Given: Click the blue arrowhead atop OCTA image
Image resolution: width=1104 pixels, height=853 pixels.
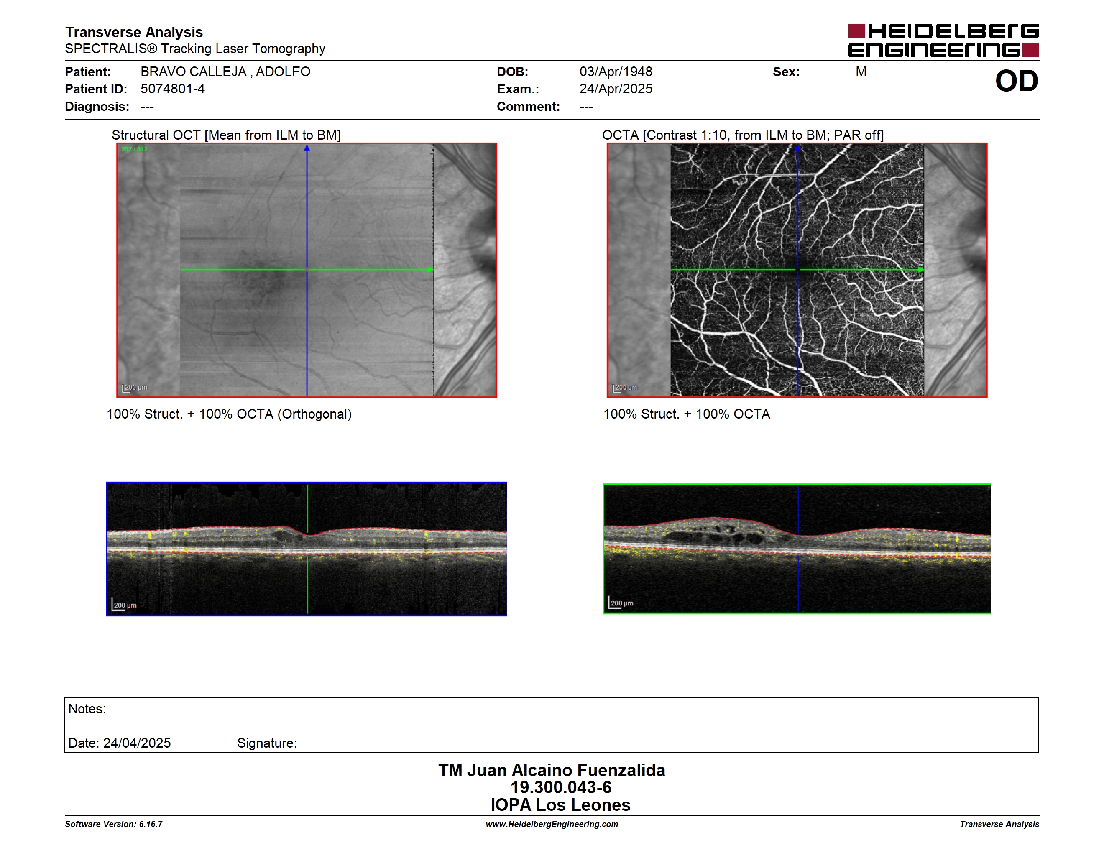Looking at the screenshot, I should click(x=797, y=148).
